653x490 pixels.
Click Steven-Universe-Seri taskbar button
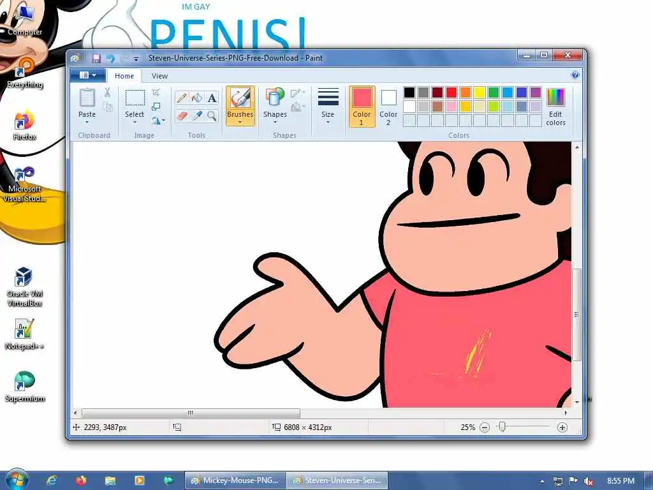[337, 480]
